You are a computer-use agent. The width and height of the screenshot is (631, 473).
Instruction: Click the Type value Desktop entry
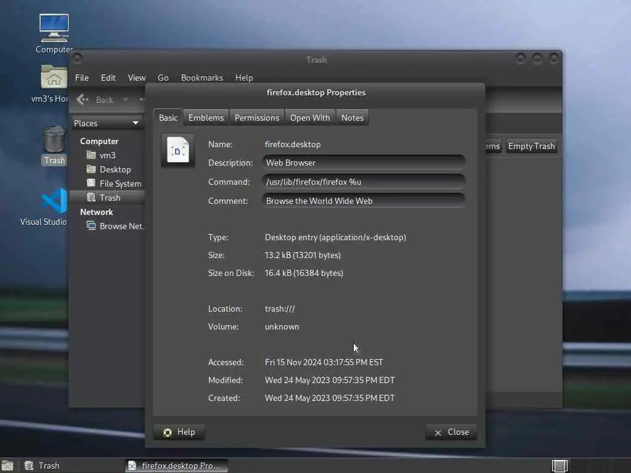coord(335,237)
